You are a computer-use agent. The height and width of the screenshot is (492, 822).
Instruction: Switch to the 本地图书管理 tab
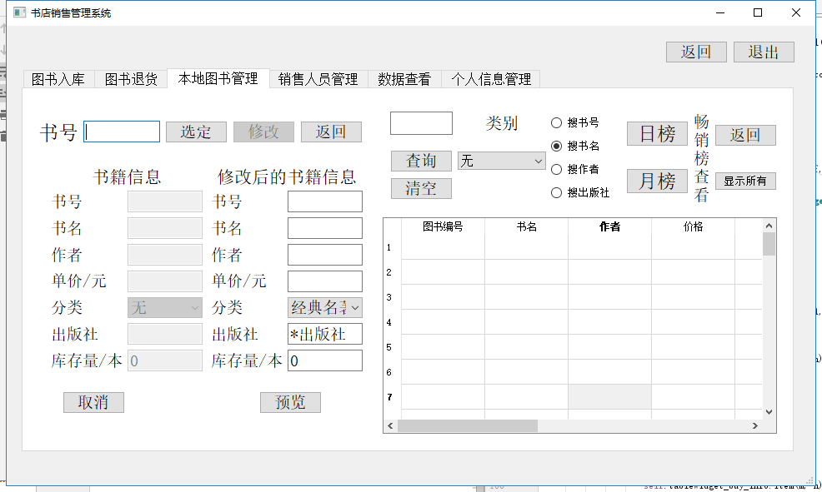click(x=218, y=78)
